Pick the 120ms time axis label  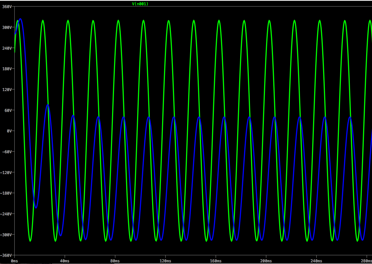tap(165, 261)
